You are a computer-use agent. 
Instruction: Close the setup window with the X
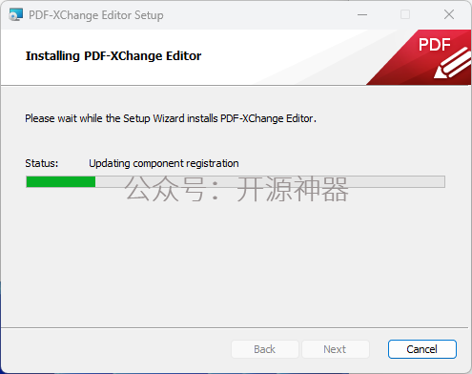point(449,14)
